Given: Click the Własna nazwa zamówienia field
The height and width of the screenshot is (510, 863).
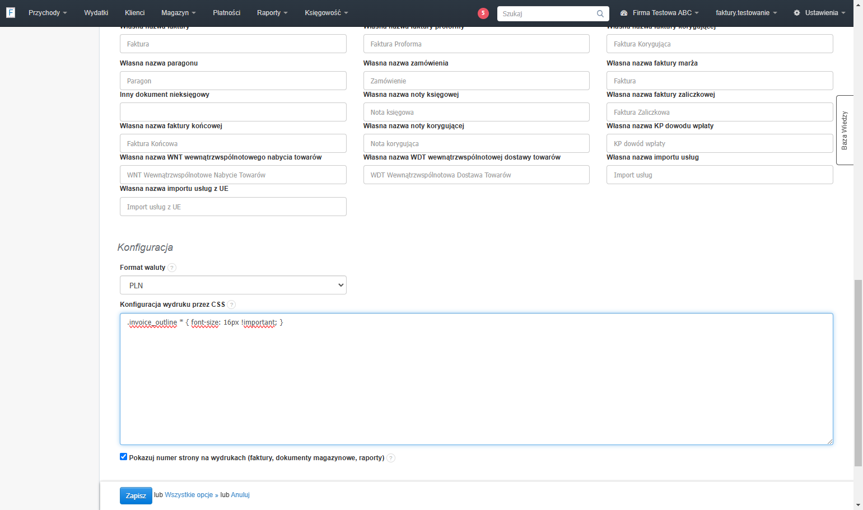Looking at the screenshot, I should click(x=477, y=81).
